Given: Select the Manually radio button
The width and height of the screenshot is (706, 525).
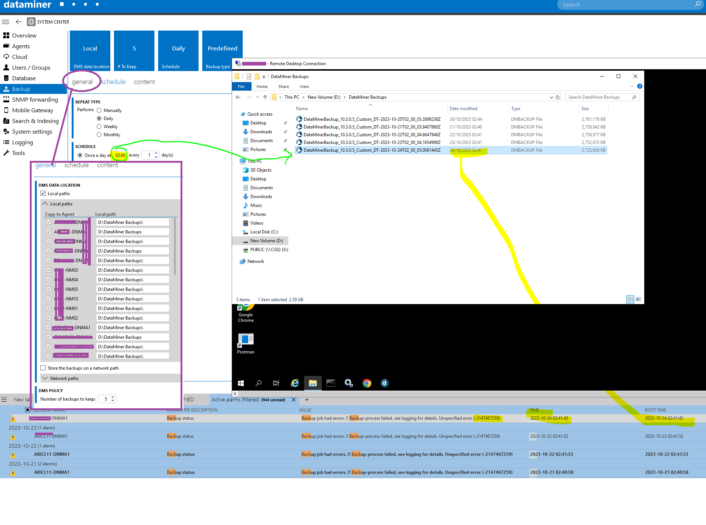Looking at the screenshot, I should pyautogui.click(x=99, y=110).
